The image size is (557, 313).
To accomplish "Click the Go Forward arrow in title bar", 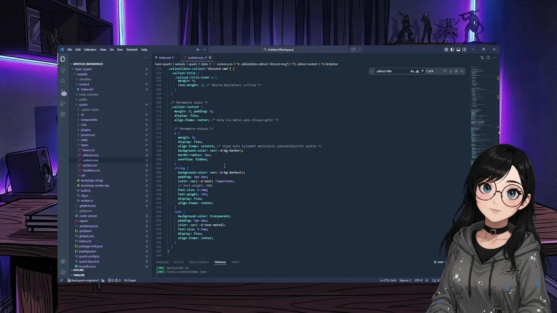I will 205,50.
